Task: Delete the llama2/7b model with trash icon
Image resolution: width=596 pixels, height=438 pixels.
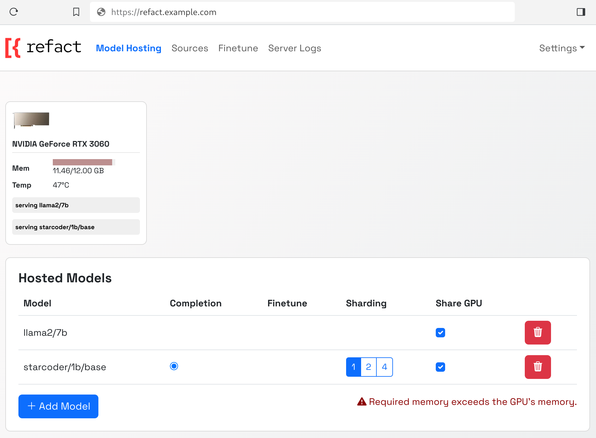Action: (x=538, y=332)
